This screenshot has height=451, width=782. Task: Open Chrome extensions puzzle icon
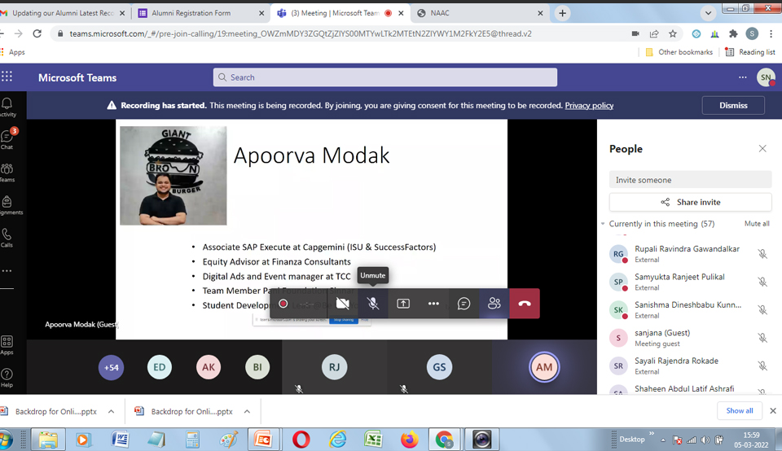pos(733,33)
